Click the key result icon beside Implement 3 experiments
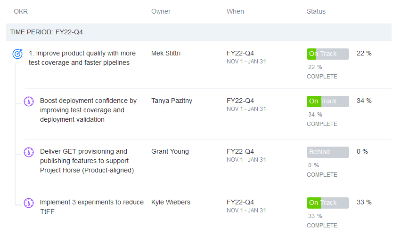The width and height of the screenshot is (401, 234). pos(29,203)
